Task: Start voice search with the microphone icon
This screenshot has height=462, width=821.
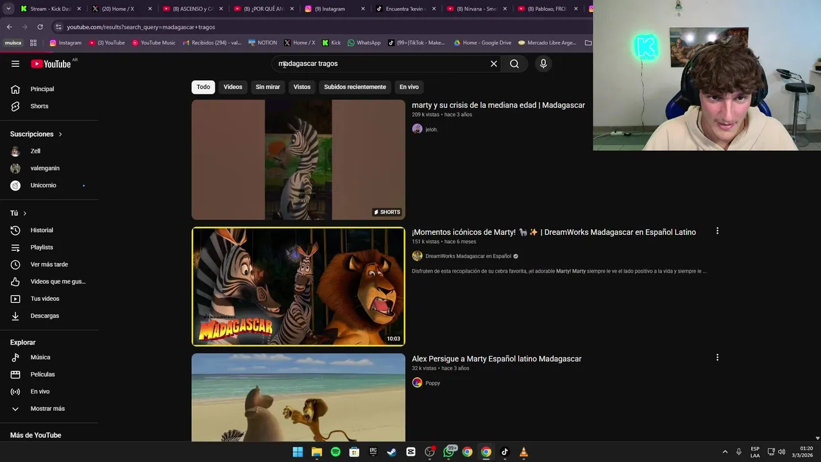Action: [543, 64]
